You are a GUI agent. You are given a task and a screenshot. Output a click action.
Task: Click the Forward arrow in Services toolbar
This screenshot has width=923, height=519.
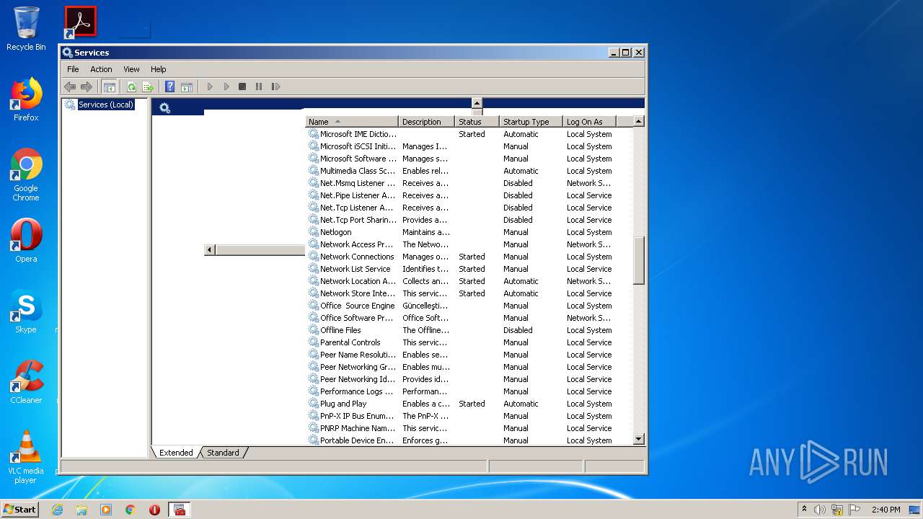coord(87,86)
